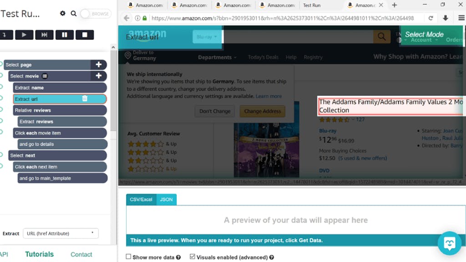The height and width of the screenshot is (262, 466).
Task: Open the chat support bubble icon
Action: (x=449, y=243)
